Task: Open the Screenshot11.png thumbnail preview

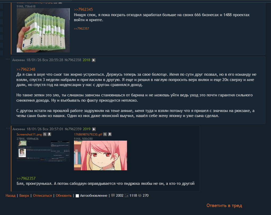Action: click(x=43, y=151)
